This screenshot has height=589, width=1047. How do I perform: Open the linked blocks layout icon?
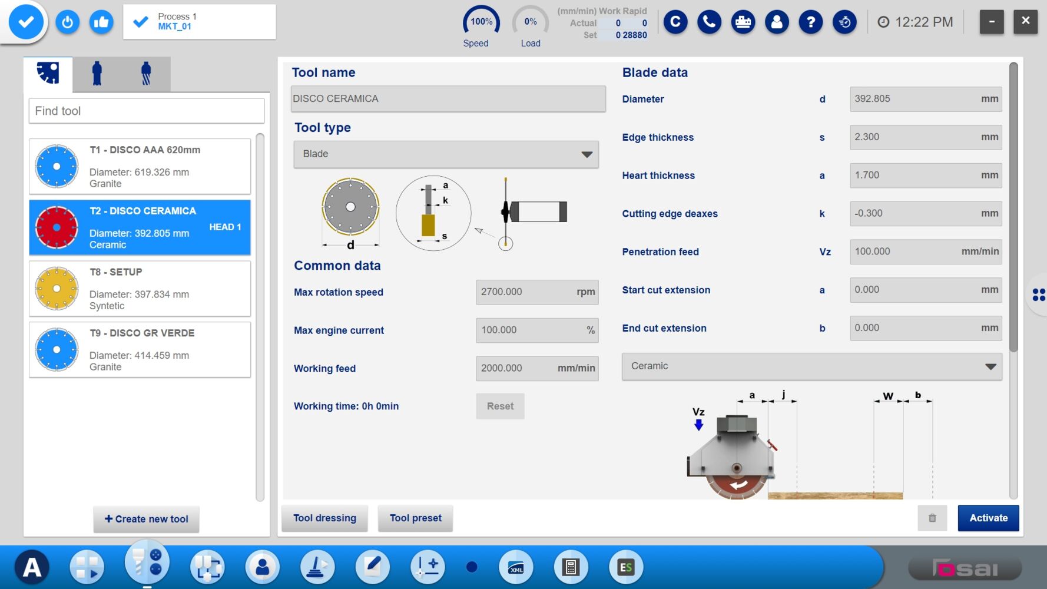(207, 567)
